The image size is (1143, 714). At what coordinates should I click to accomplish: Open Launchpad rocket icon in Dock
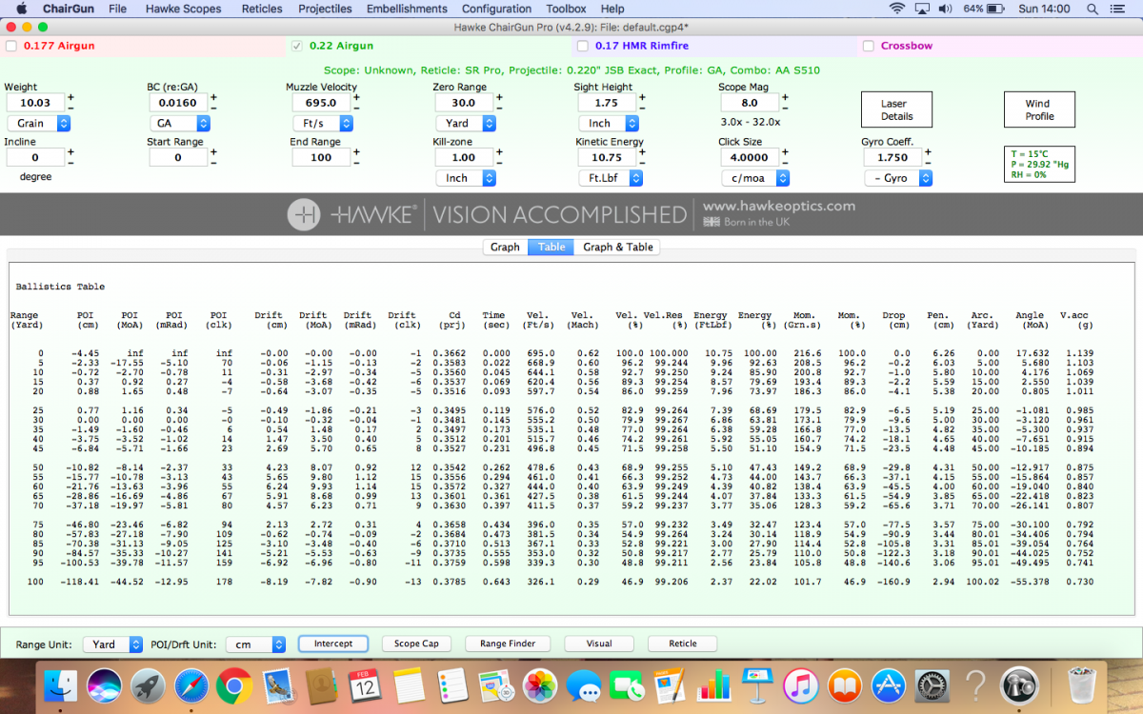[148, 684]
